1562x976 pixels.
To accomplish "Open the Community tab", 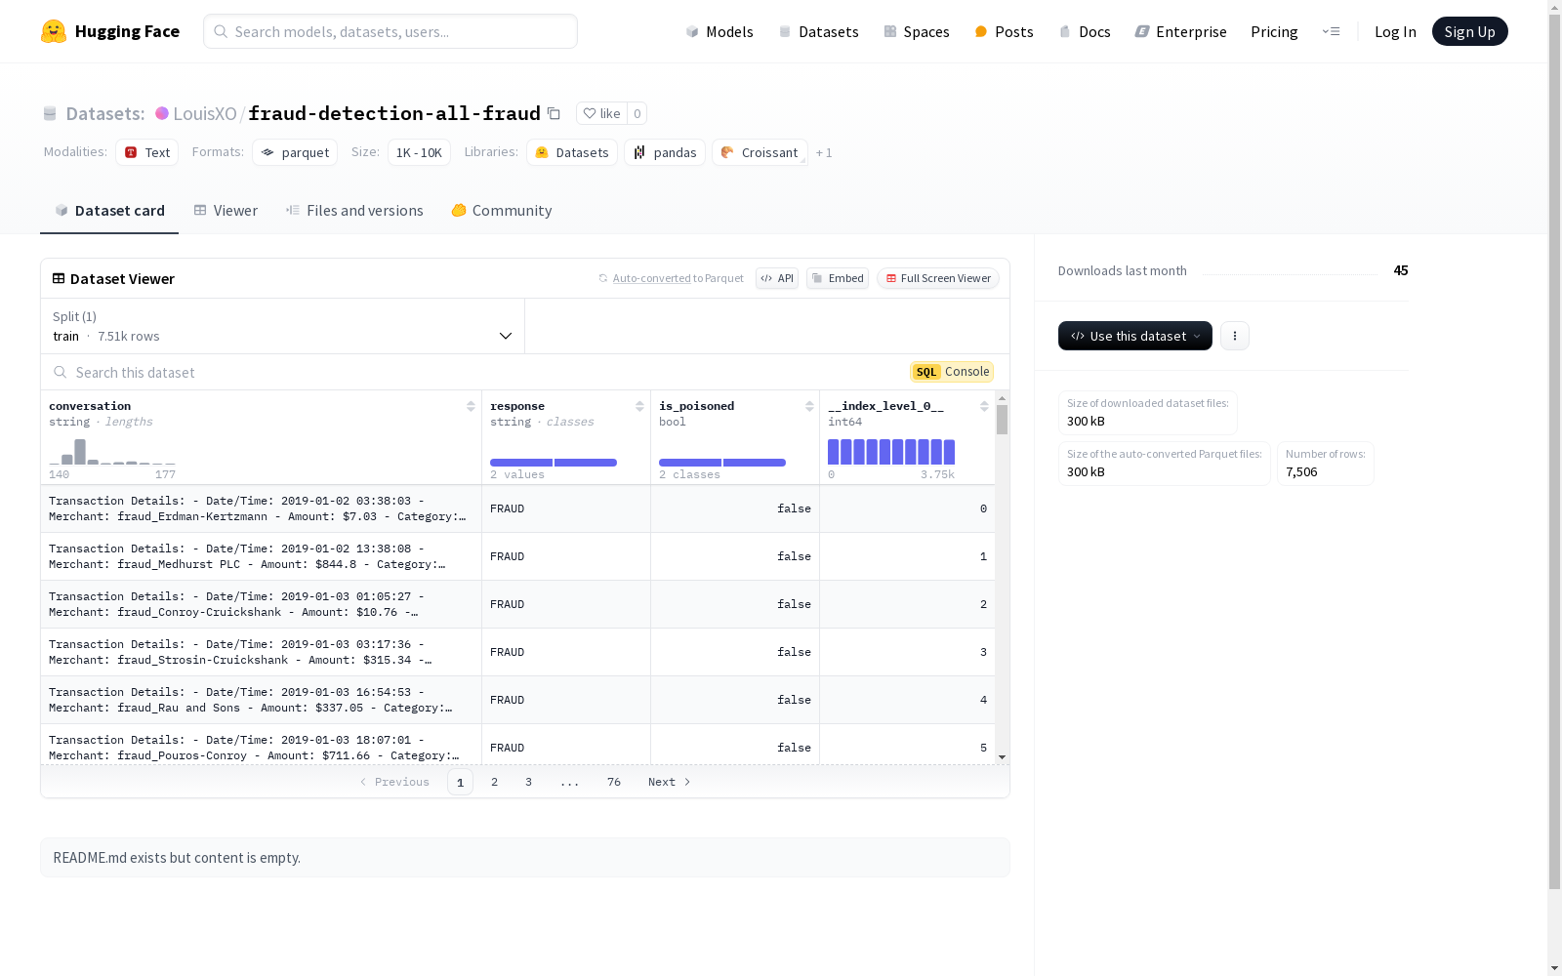I will click(502, 211).
